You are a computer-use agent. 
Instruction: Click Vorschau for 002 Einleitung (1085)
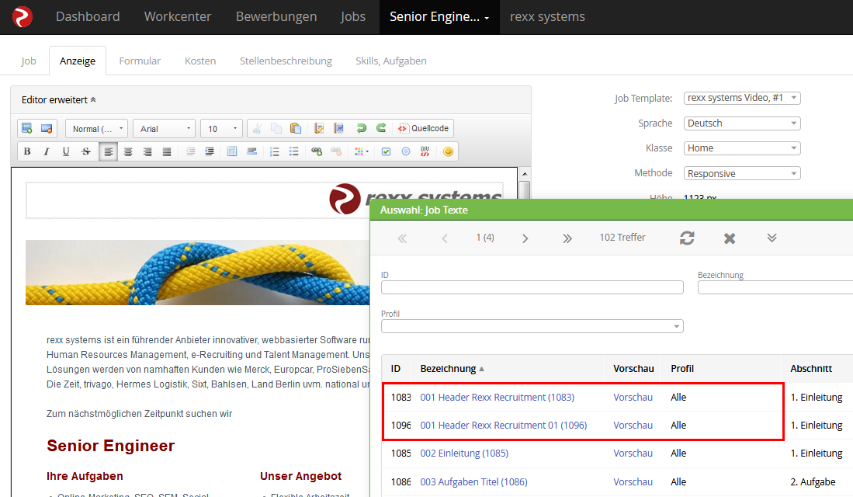point(633,454)
